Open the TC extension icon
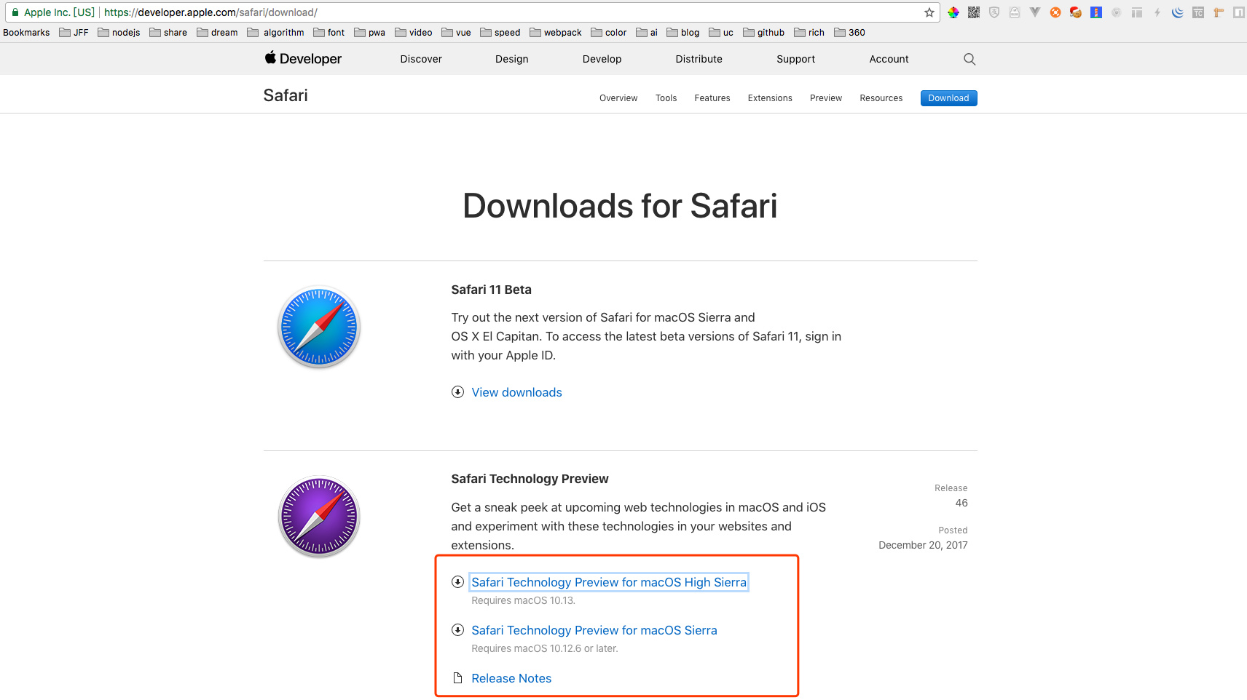This screenshot has width=1247, height=700. (x=1198, y=12)
